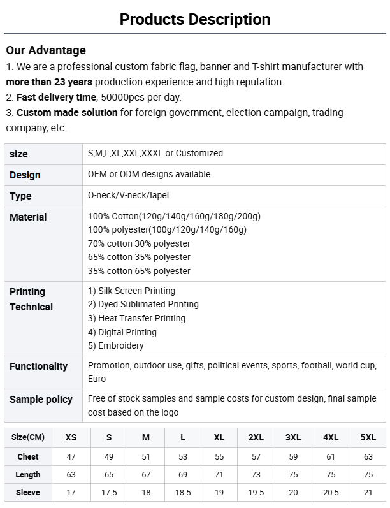This screenshot has width=390, height=508.
Task: Click the 'Custom made solution' bold text
Action: [67, 112]
